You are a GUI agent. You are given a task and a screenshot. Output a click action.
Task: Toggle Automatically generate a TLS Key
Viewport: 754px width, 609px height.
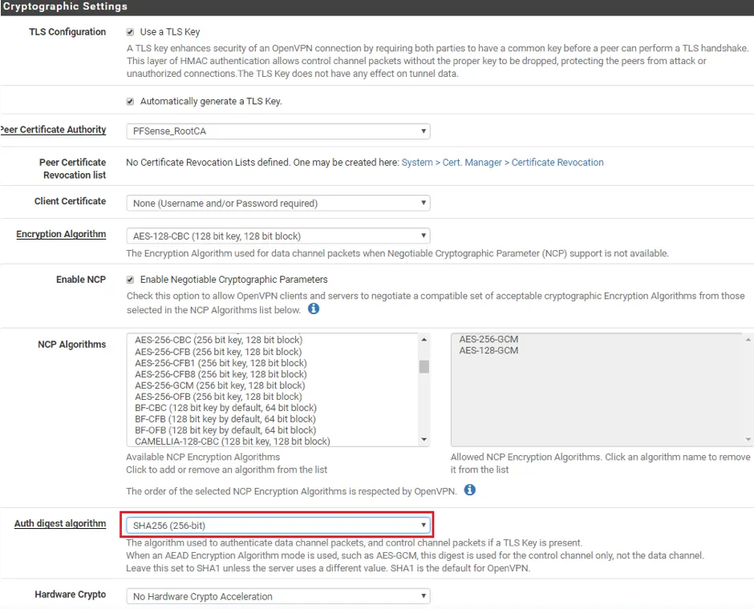[130, 102]
